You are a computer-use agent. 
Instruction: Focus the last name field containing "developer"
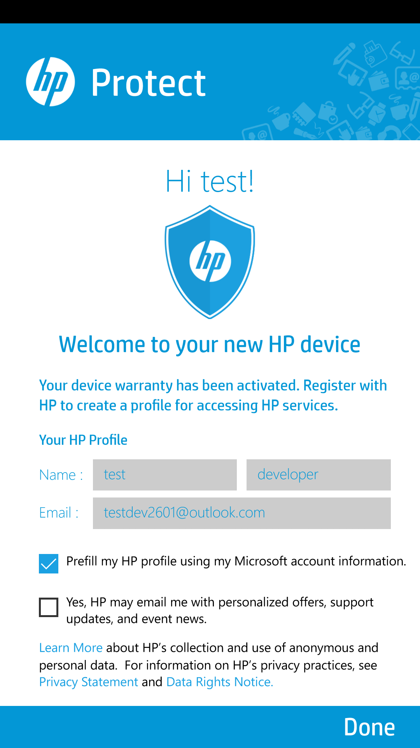(x=318, y=475)
